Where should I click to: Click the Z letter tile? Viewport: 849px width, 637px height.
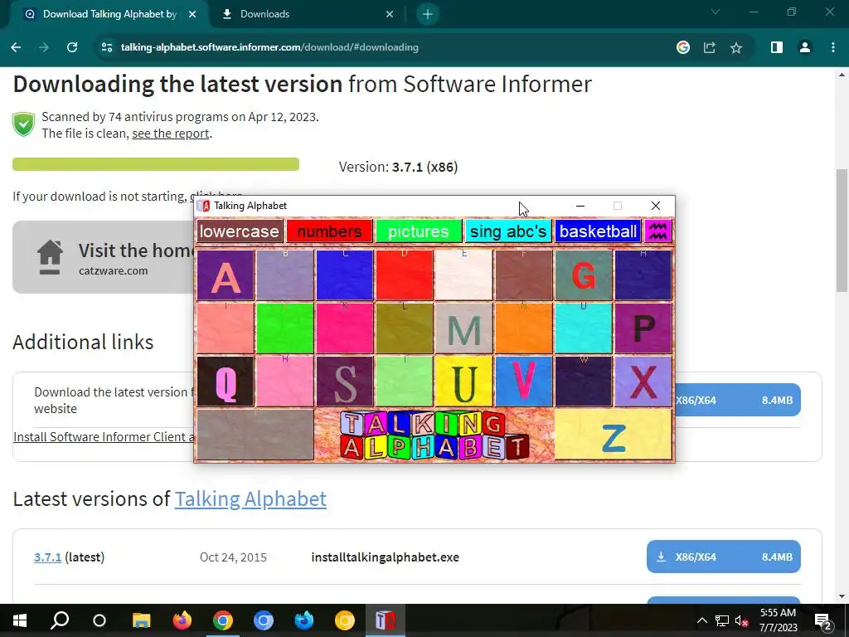614,435
